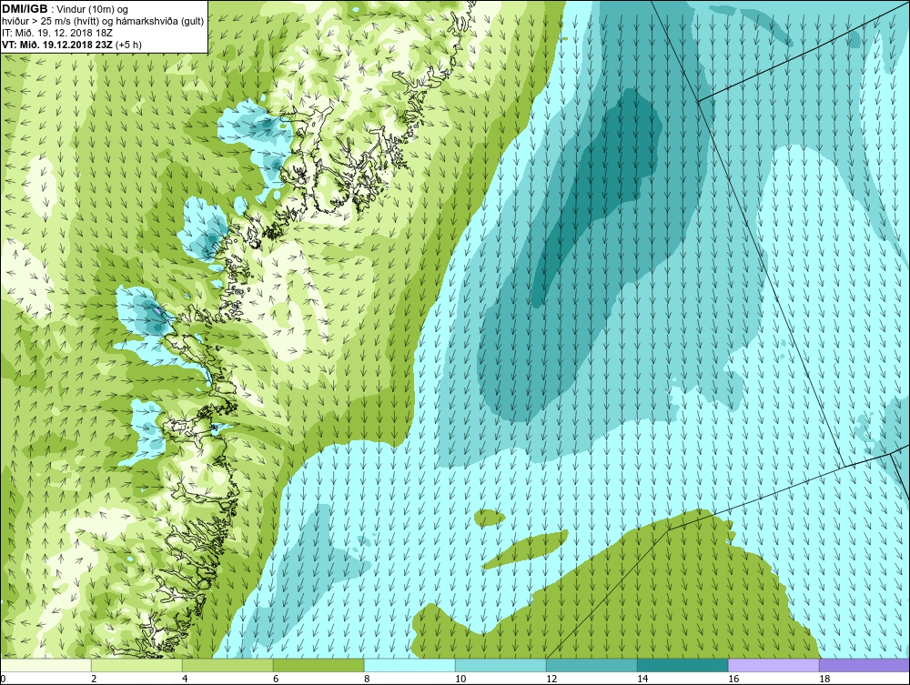Click the legend label '6'
The height and width of the screenshot is (685, 910).
[x=276, y=679]
